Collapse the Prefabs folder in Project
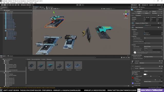 pyautogui.click(x=3, y=63)
